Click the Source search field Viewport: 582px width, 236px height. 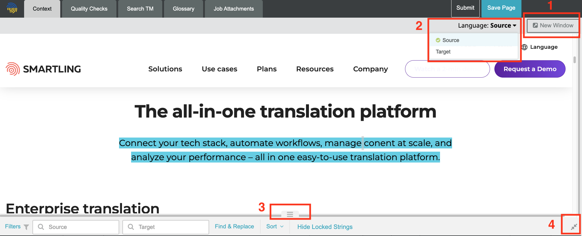point(76,227)
